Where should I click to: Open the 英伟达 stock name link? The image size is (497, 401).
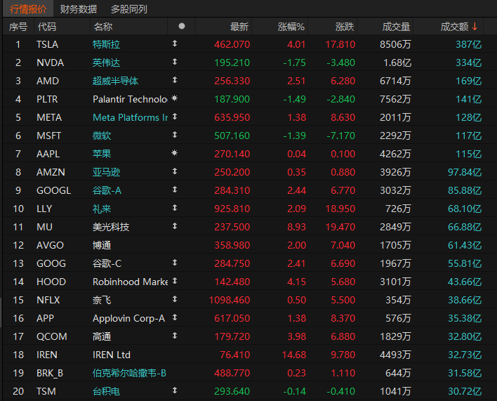coord(106,63)
